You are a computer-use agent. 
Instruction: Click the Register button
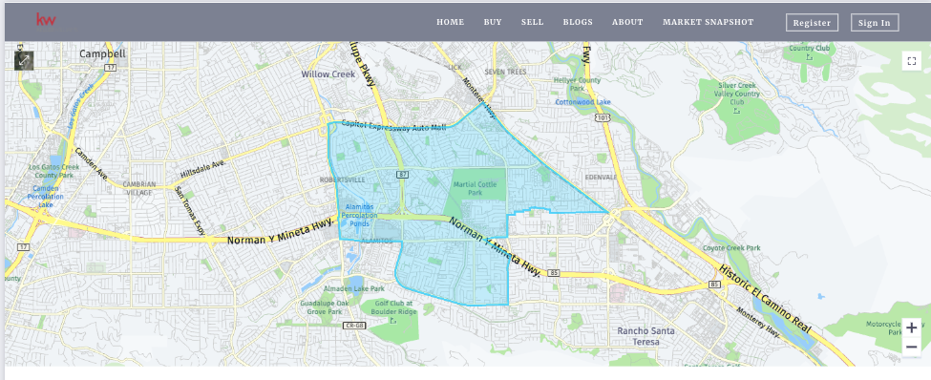tap(812, 23)
